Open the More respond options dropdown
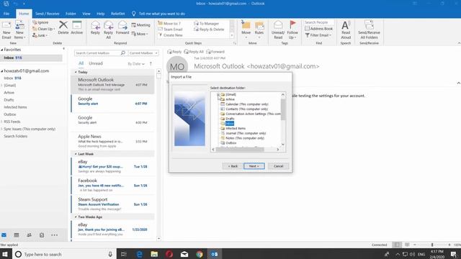 point(140,34)
